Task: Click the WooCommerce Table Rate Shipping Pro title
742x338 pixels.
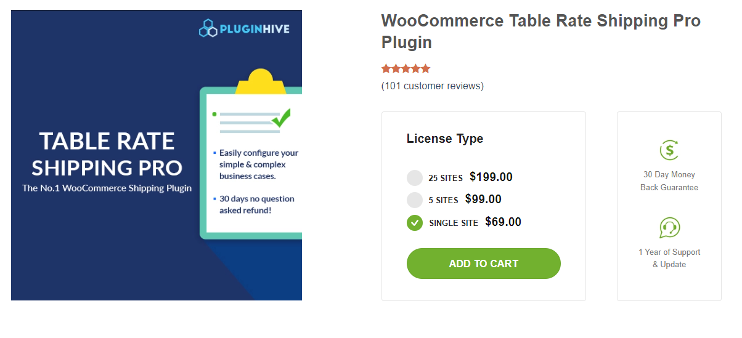Action: pyautogui.click(x=540, y=31)
